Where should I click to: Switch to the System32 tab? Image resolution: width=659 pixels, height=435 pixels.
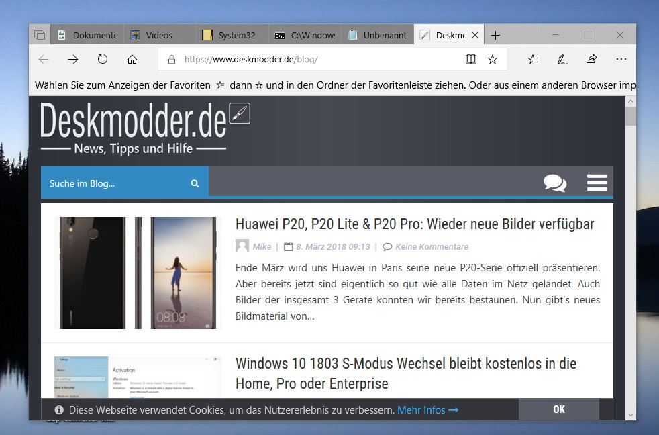[x=232, y=35]
